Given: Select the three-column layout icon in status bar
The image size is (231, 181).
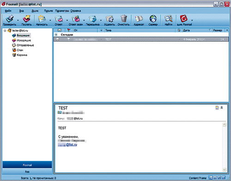Looking at the screenshot, I should click(x=215, y=177).
